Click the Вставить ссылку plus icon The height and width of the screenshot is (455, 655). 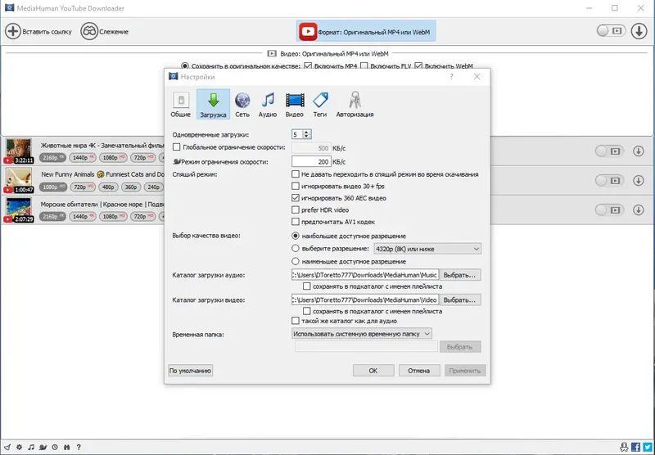pyautogui.click(x=12, y=31)
